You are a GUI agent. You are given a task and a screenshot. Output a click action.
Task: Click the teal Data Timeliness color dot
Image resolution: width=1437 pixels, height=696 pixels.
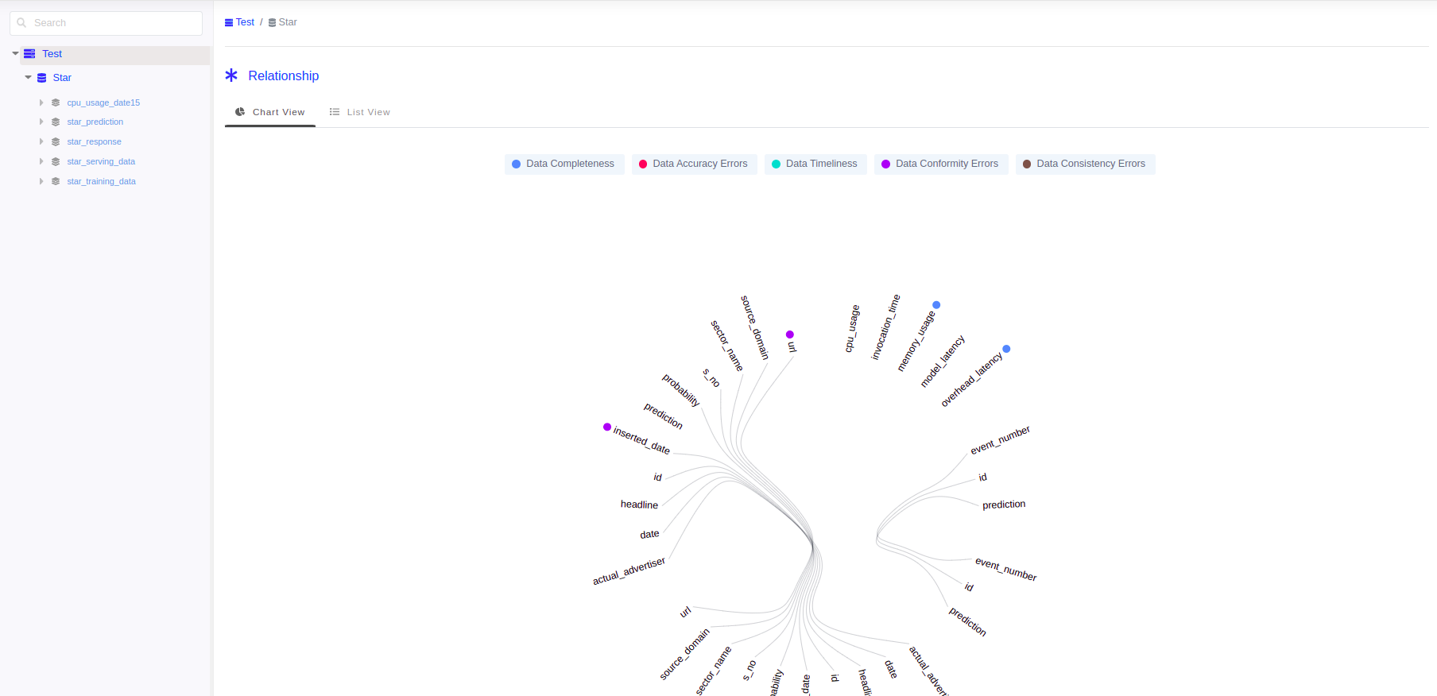[x=776, y=164]
